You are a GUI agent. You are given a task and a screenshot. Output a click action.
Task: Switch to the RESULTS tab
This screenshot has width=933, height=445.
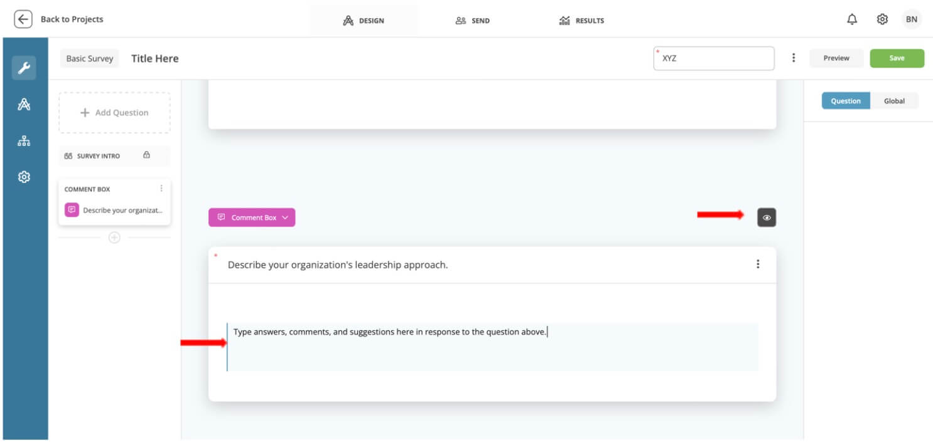[x=581, y=21]
